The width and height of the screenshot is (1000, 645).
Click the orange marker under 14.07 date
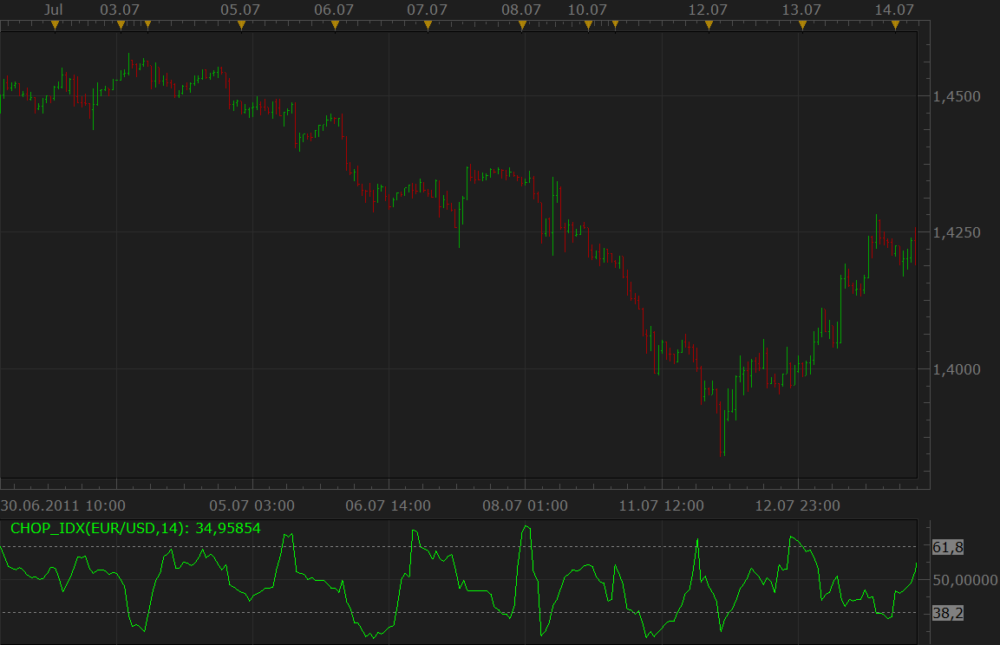[895, 25]
